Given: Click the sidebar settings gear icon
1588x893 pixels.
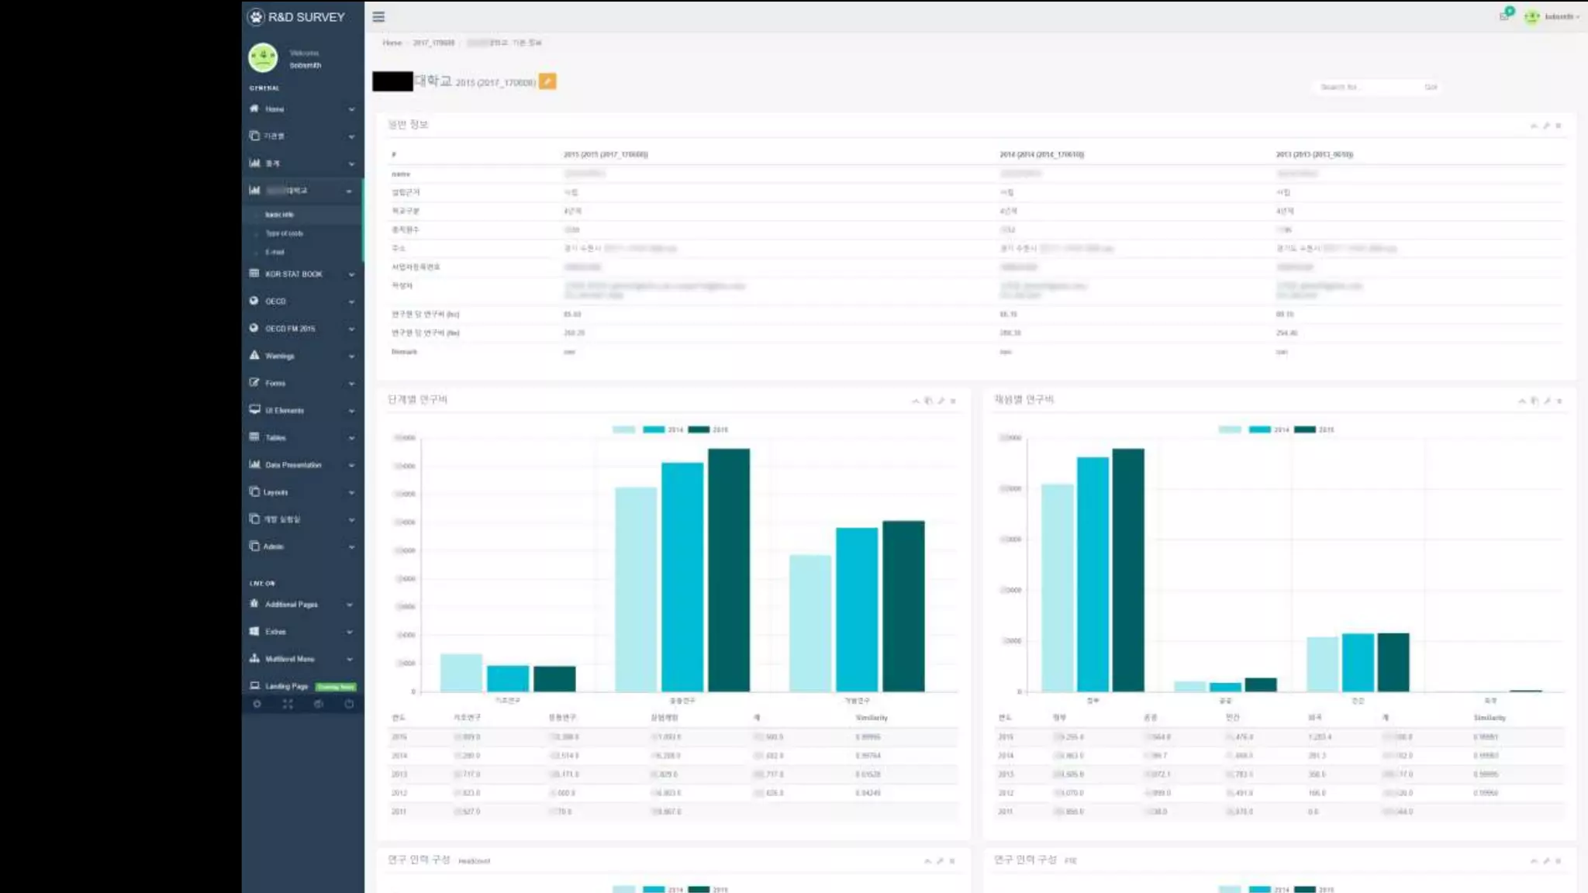Looking at the screenshot, I should [x=257, y=704].
